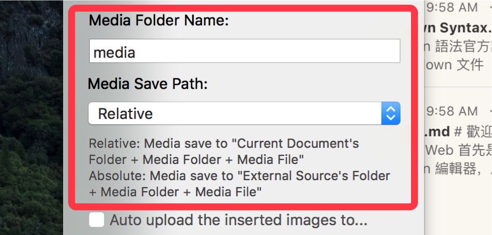Click the 'Auto upload the inserted images to...' label
Screen dimensions: 492x235
(238, 220)
